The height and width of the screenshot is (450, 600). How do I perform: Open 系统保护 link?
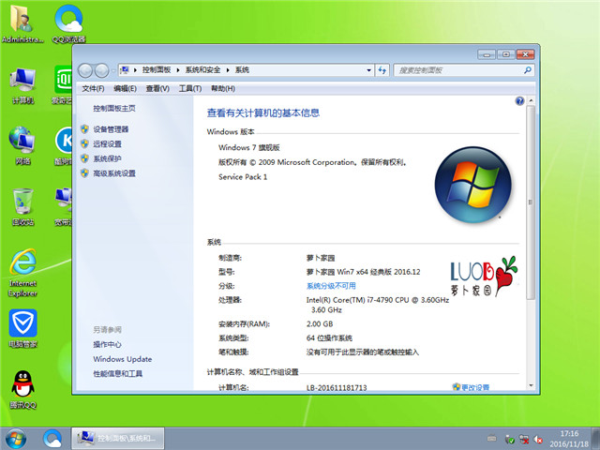click(107, 158)
